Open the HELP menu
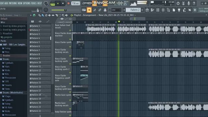 click(39, 3)
